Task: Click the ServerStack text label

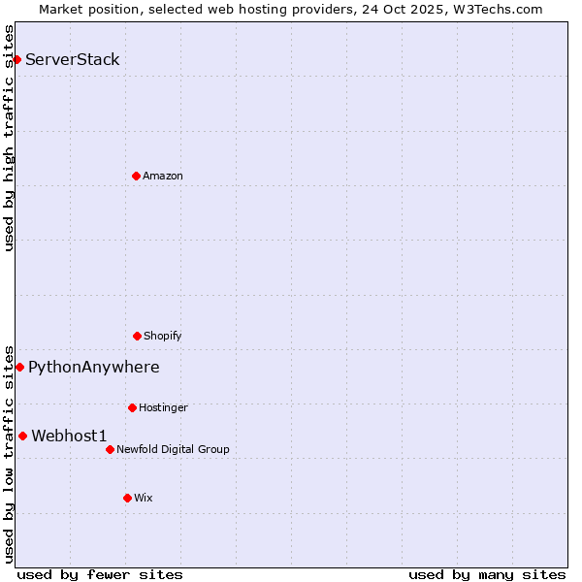Action: coord(73,60)
